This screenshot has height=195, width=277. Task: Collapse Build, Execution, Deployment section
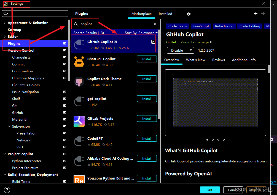point(5,175)
